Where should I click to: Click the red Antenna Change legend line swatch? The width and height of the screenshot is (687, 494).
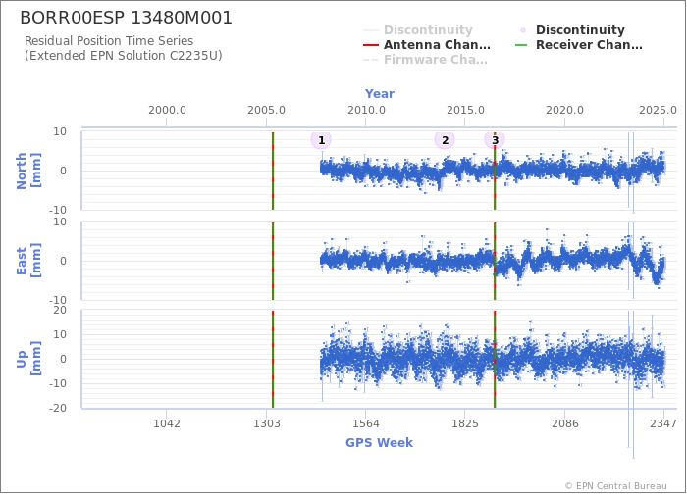click(371, 45)
